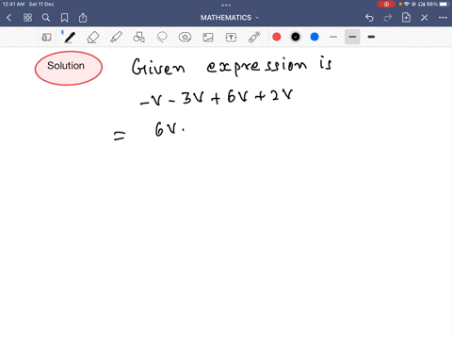Select the Highlighter tool
This screenshot has width=452, height=339.
[116, 38]
